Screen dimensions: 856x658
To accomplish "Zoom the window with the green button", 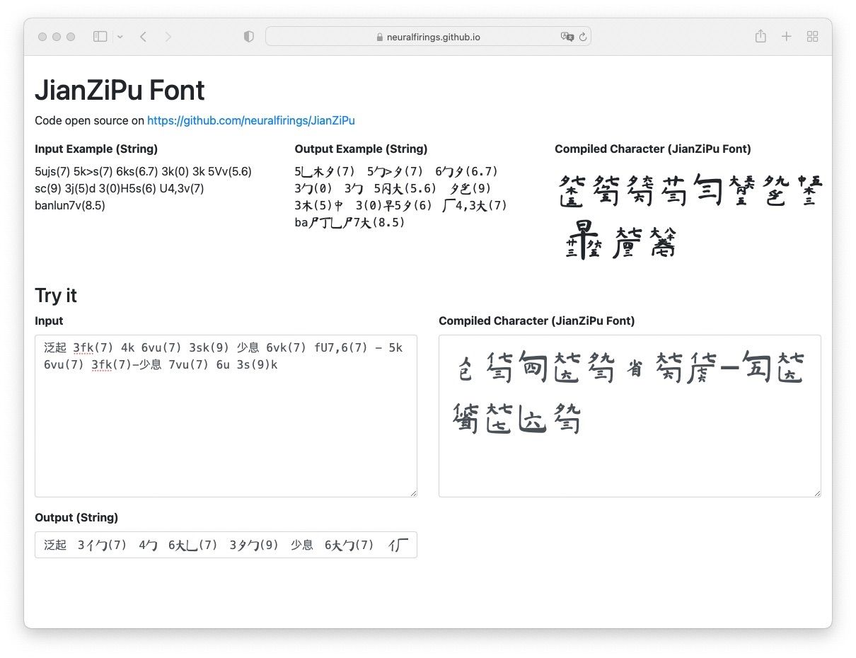I will coord(69,36).
